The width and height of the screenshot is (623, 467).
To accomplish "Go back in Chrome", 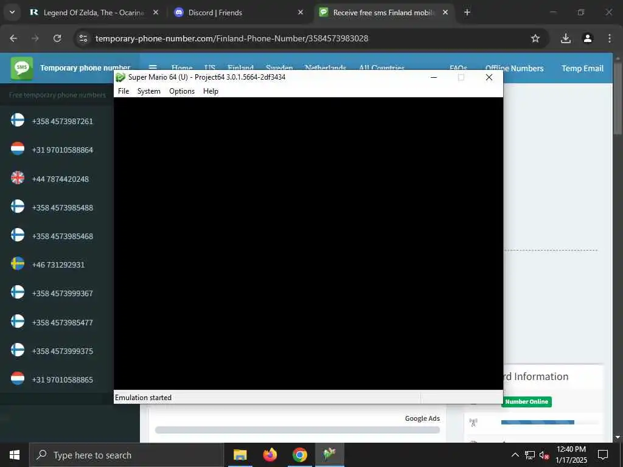I will (13, 38).
